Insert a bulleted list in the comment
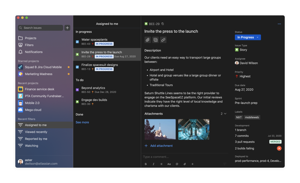The width and height of the screenshot is (300, 183). [161, 164]
